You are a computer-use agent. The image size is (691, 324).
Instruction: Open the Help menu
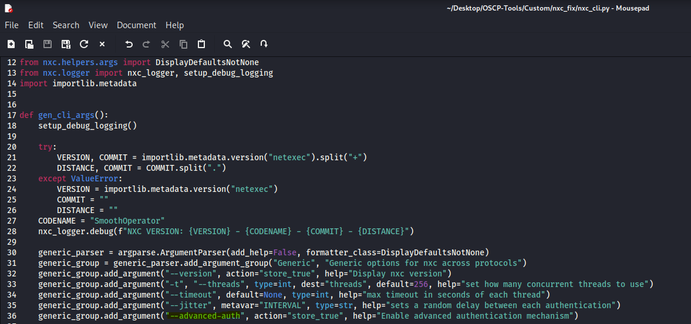174,25
